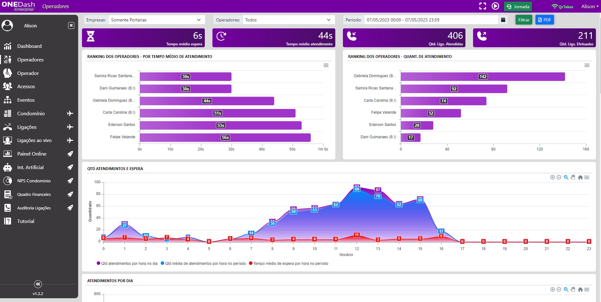The width and height of the screenshot is (601, 302).
Task: Expand Ligações ao vivo submenu arrow
Action: click(70, 140)
